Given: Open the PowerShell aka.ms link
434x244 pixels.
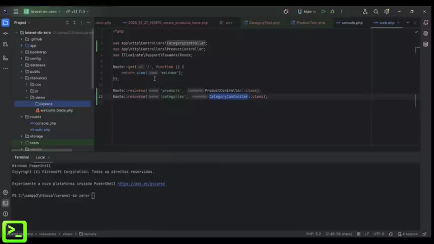Looking at the screenshot, I should (x=141, y=184).
